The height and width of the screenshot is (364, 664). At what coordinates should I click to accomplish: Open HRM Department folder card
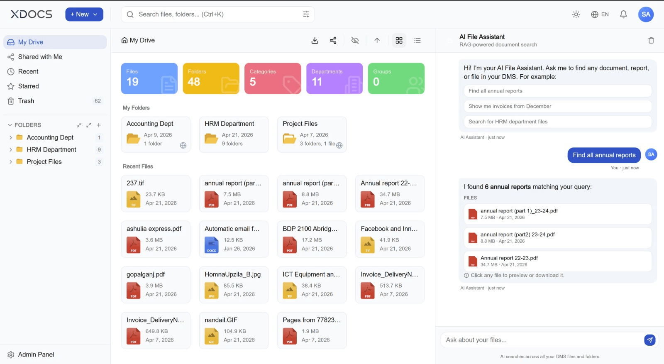(234, 134)
